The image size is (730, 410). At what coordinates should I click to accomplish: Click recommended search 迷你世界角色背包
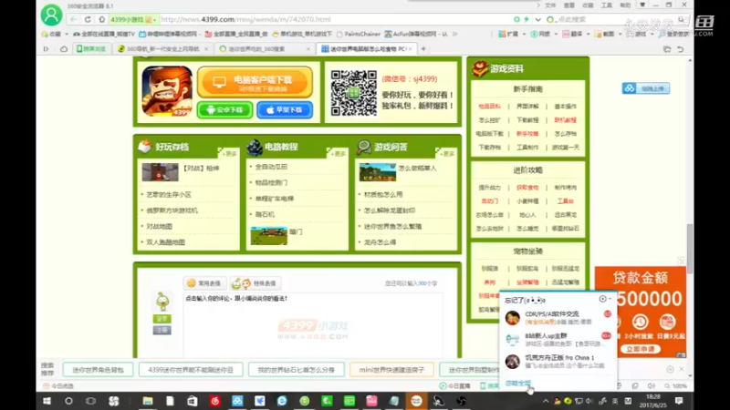(98, 370)
